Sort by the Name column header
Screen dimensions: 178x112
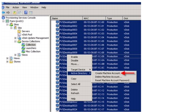(x=67, y=18)
